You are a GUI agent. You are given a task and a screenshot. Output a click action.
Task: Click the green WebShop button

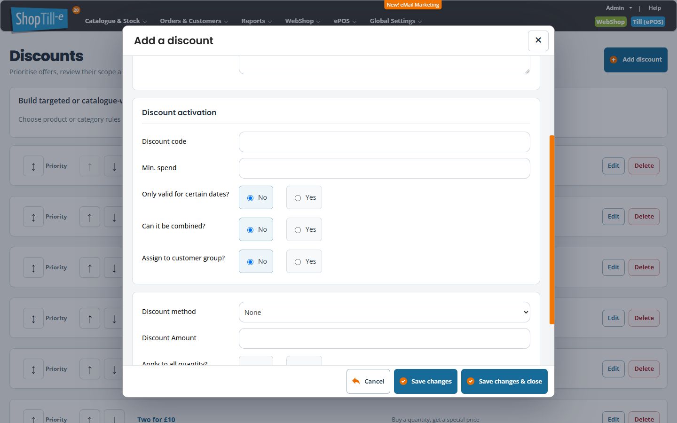(610, 22)
